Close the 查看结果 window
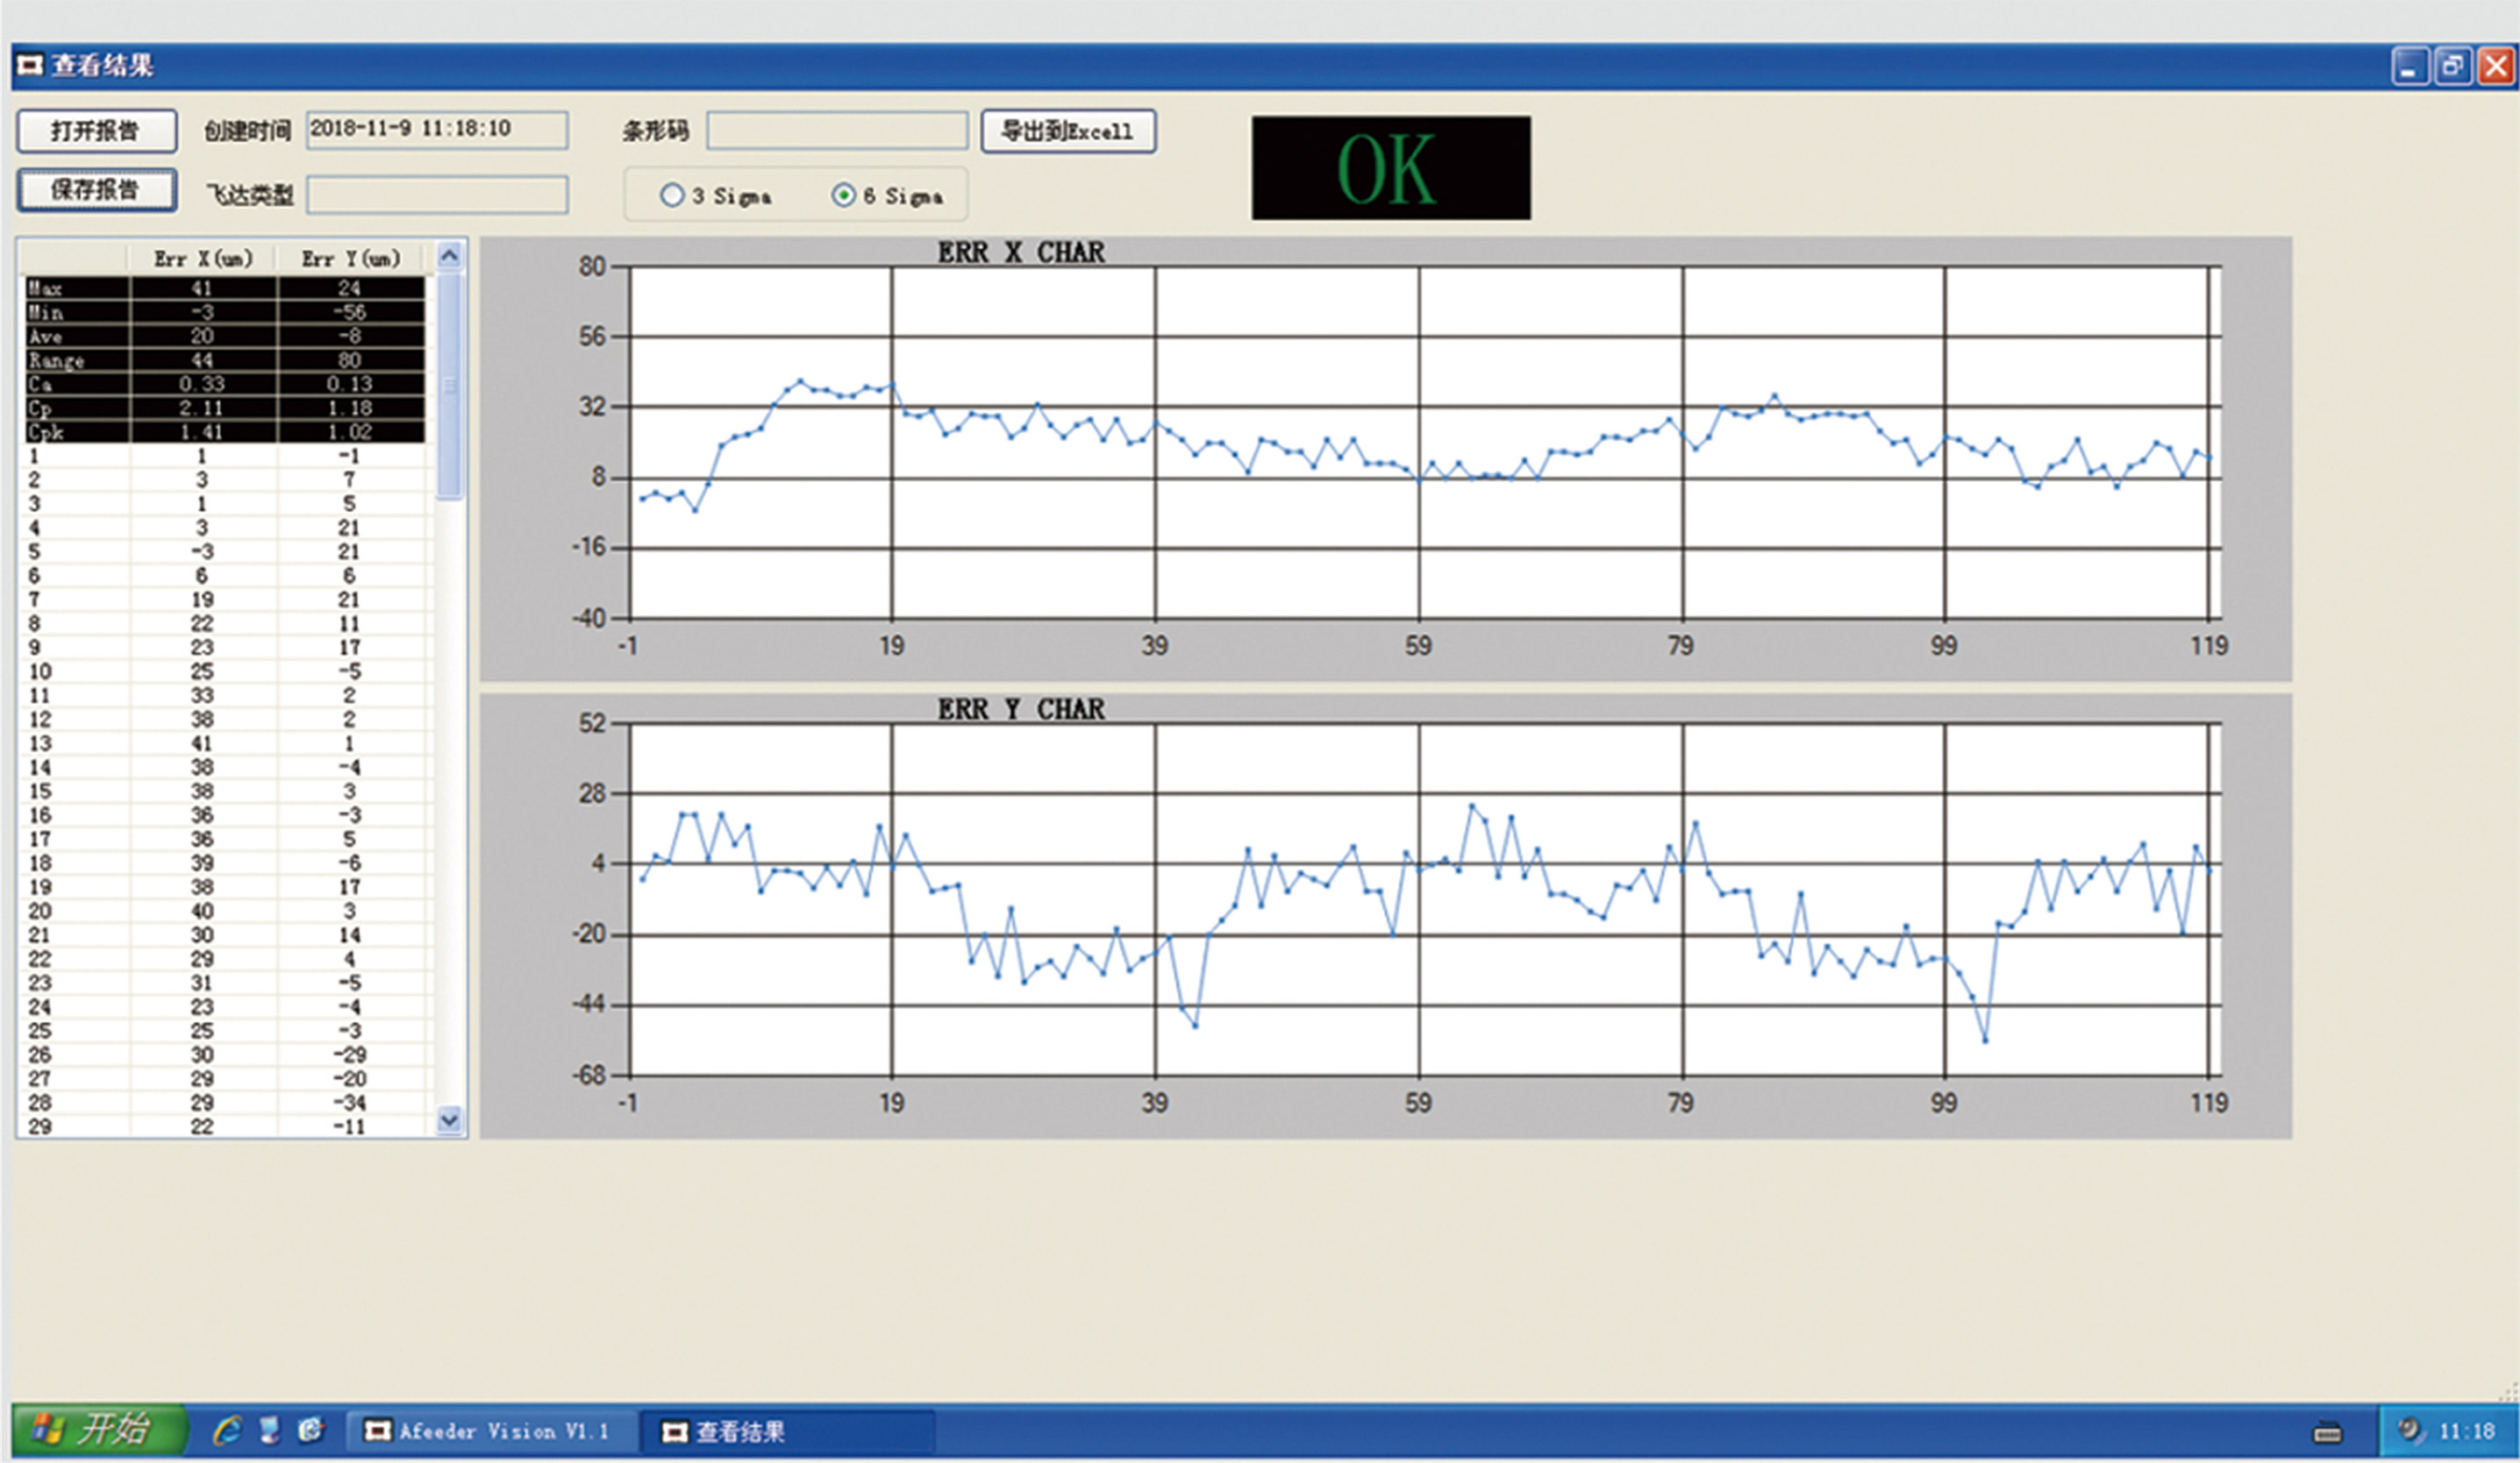Image resolution: width=2520 pixels, height=1463 pixels. click(2496, 67)
